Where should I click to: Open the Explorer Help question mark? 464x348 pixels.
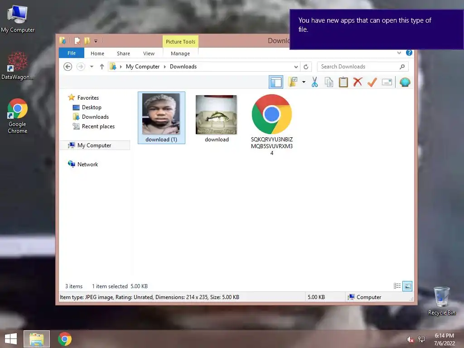(409, 53)
